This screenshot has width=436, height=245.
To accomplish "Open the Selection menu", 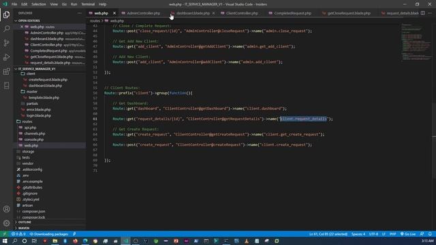I will [x=39, y=4].
